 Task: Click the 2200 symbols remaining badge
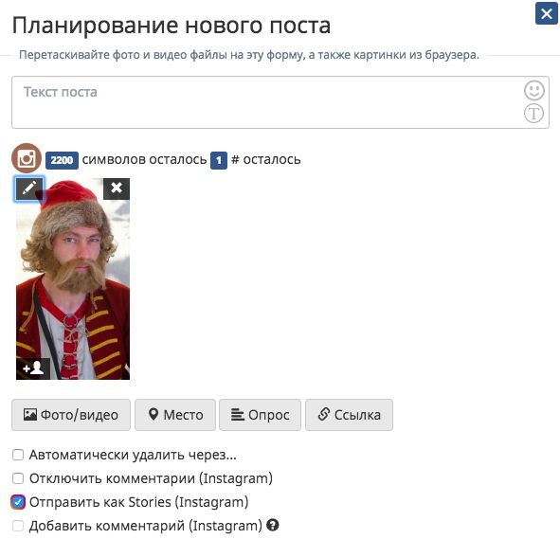(x=62, y=160)
